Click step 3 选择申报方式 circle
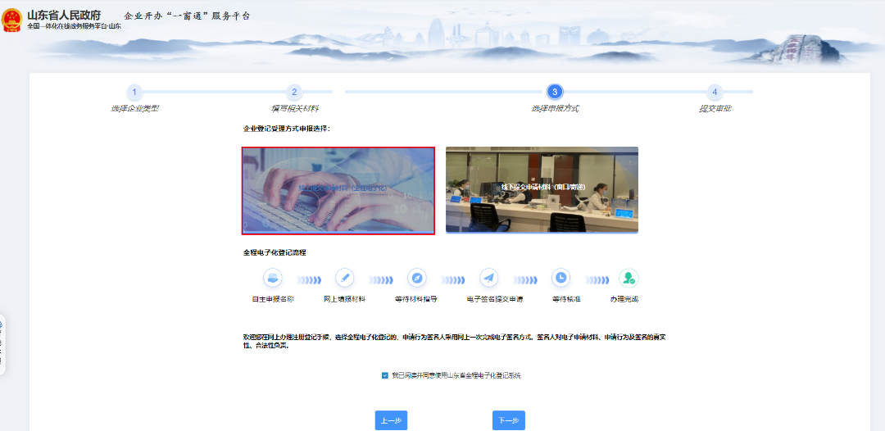 pos(555,92)
